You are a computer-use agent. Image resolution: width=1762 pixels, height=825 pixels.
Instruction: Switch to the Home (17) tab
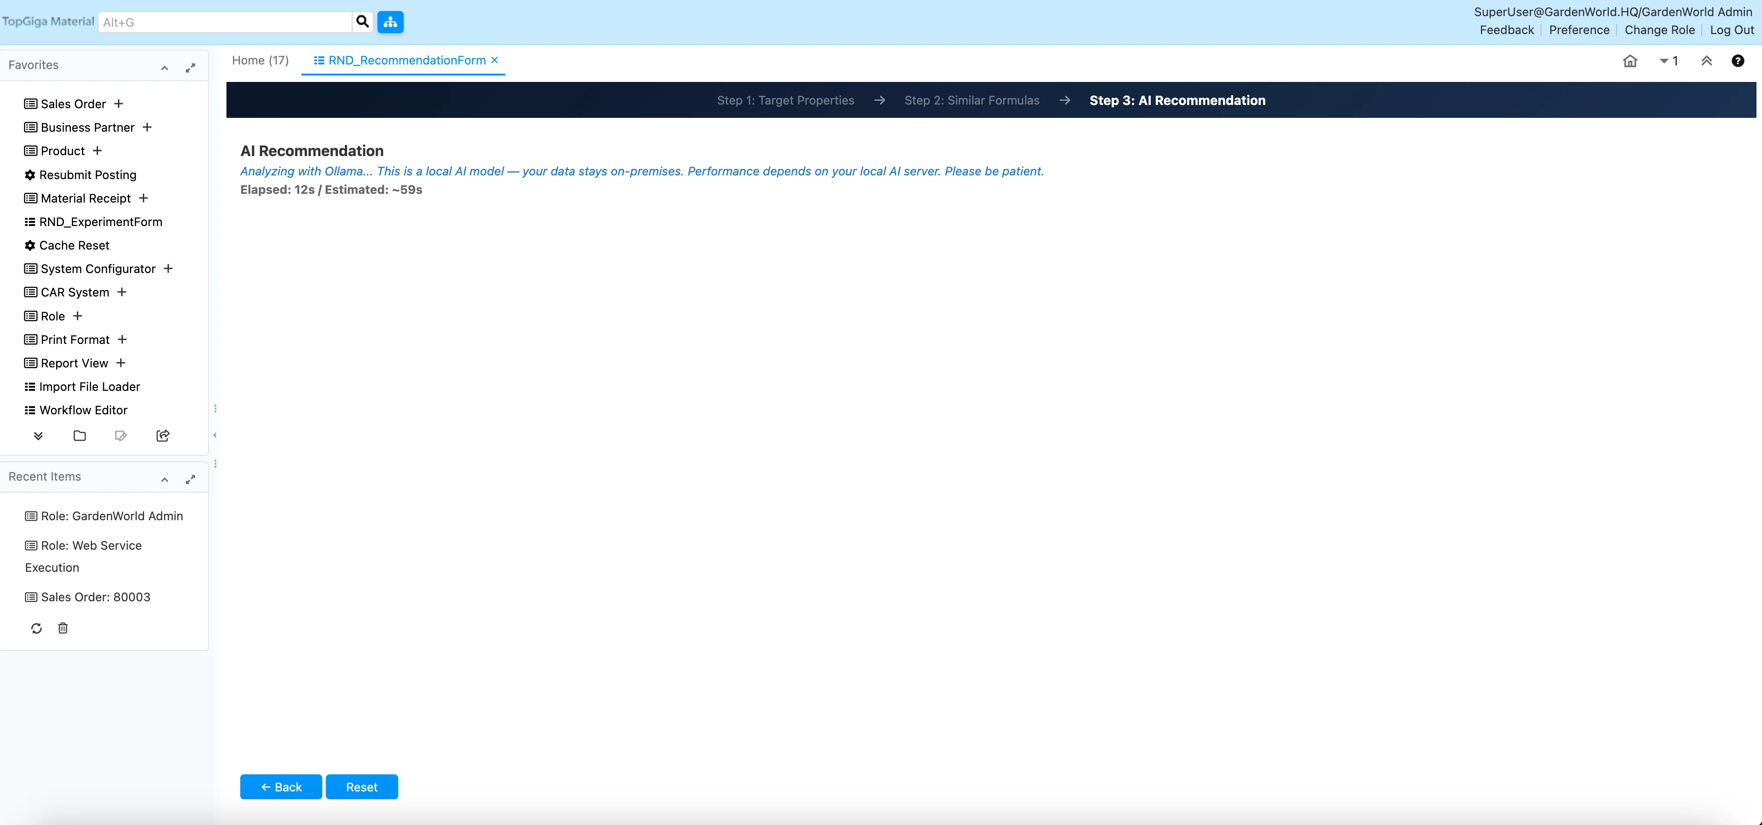tap(260, 60)
